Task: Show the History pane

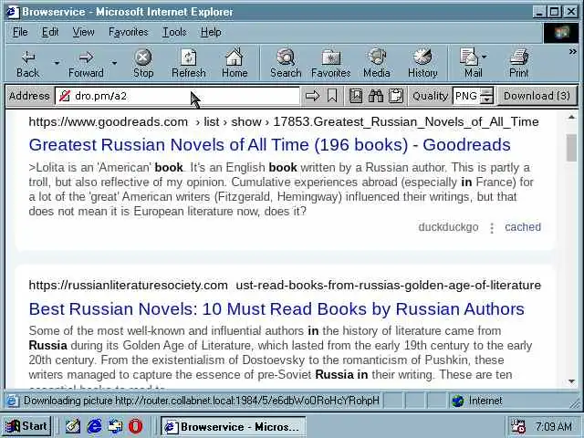Action: coord(422,64)
